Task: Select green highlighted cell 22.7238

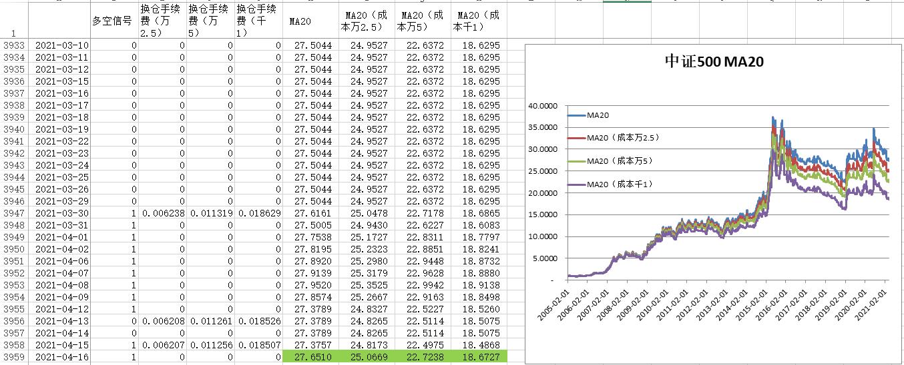Action: click(x=423, y=357)
